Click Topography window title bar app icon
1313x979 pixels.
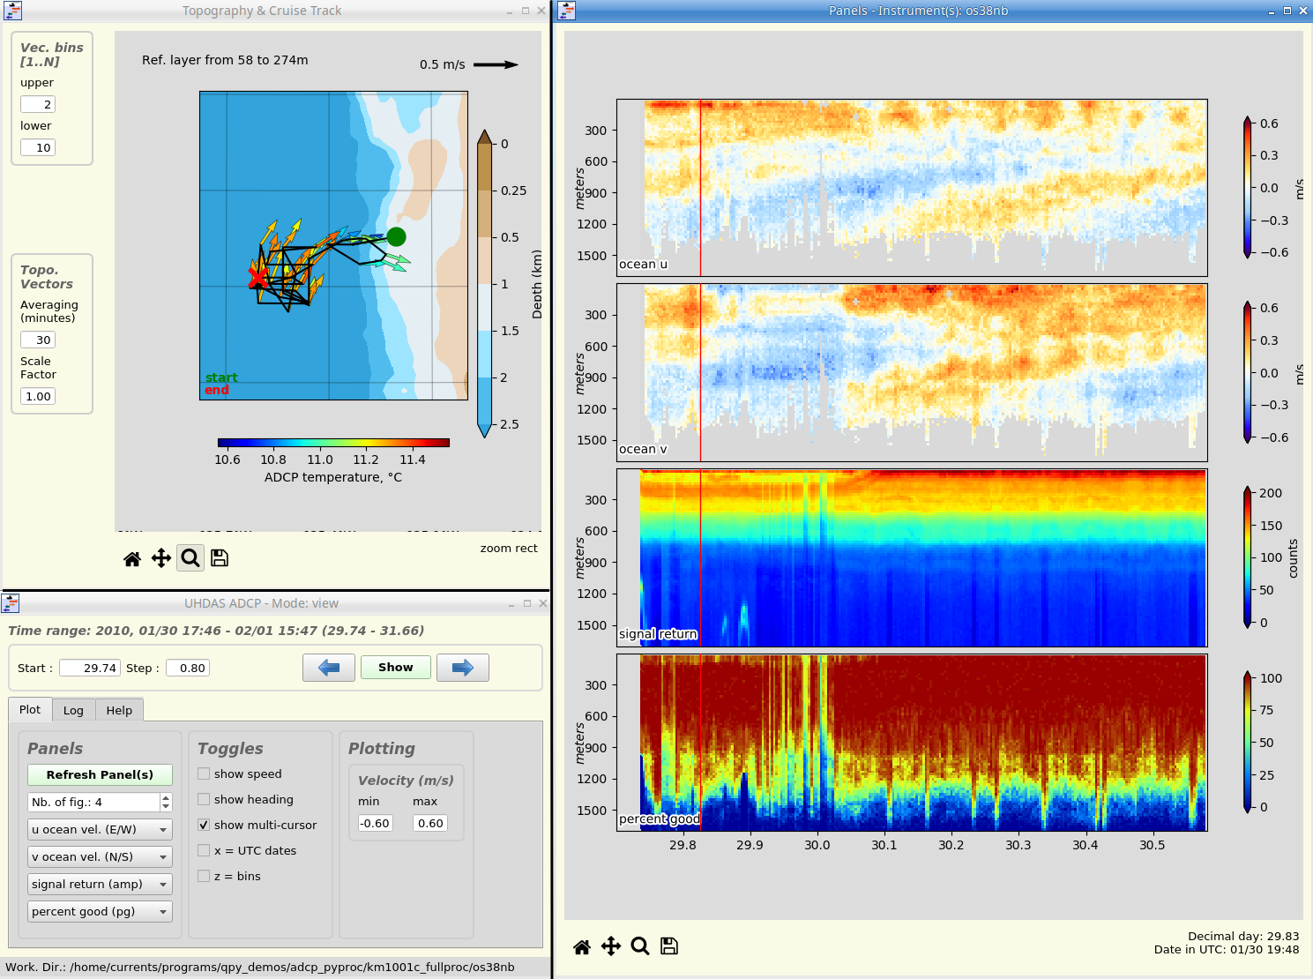pos(12,11)
